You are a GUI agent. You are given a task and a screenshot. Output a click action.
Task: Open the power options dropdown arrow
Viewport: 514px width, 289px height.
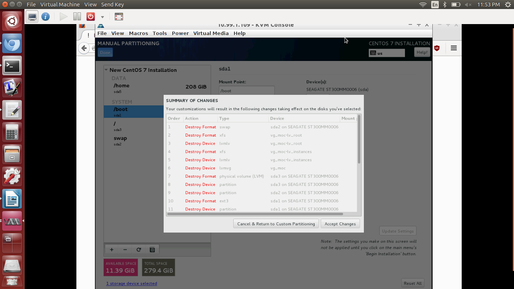pos(102,17)
